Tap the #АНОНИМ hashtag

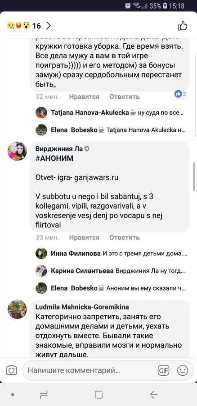coord(54,159)
